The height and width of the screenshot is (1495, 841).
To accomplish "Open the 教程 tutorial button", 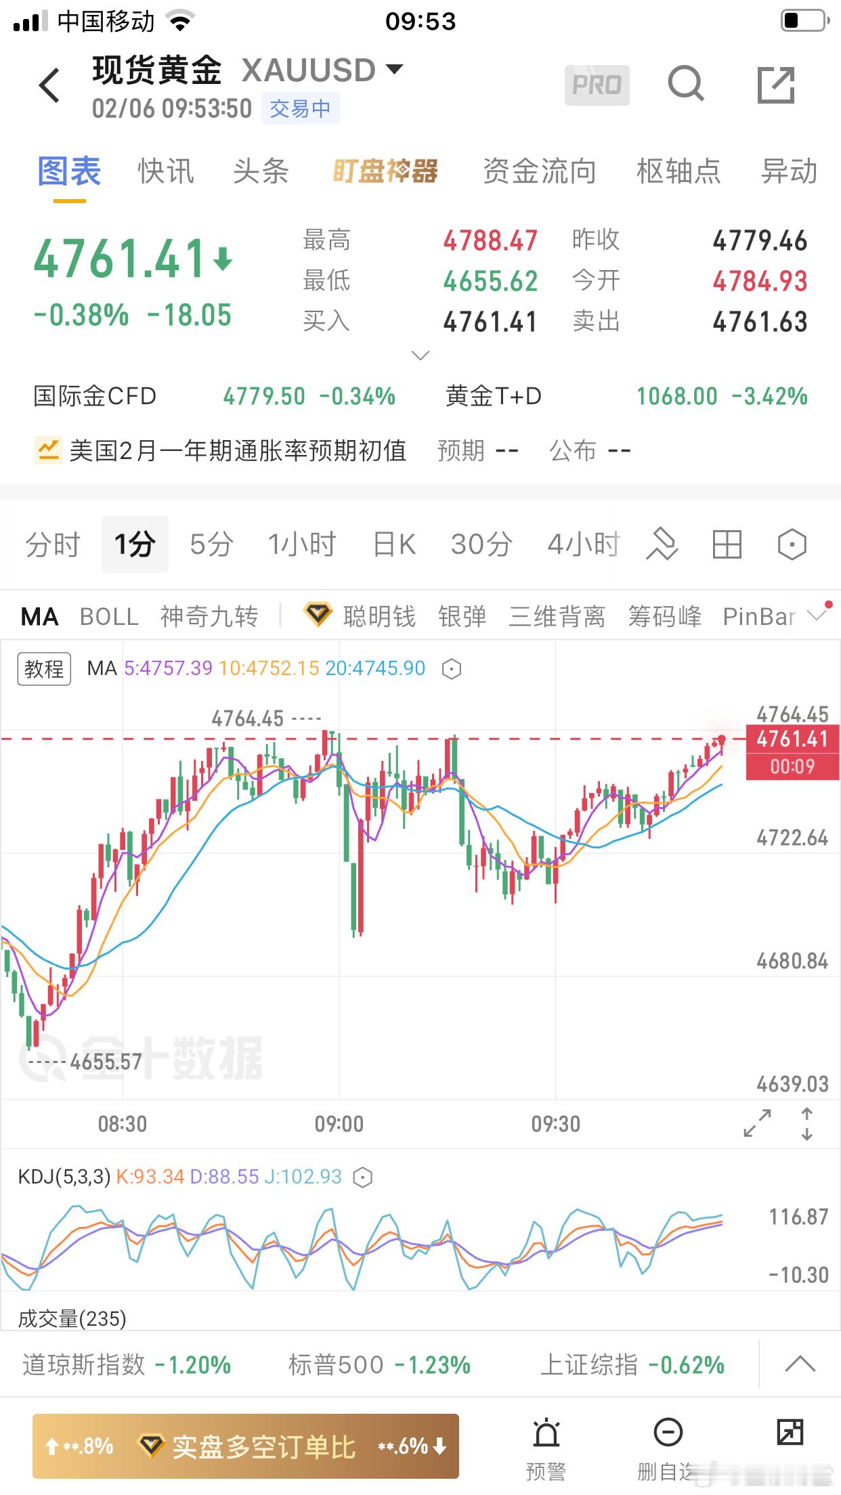I will [43, 668].
